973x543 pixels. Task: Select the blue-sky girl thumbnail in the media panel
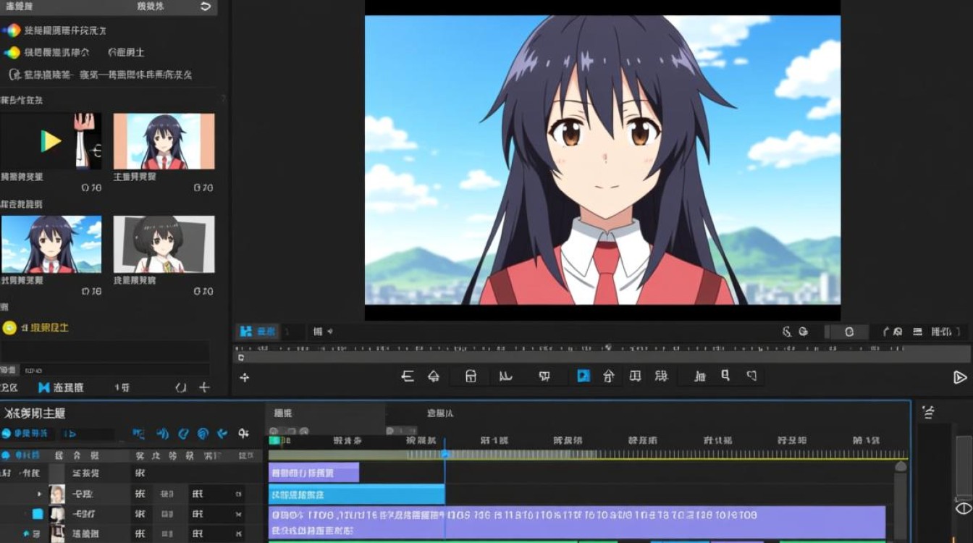pos(51,244)
